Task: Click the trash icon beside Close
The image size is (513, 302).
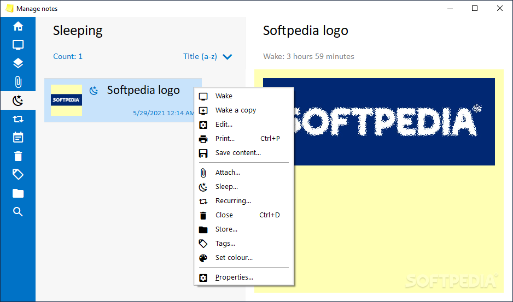Action: pos(203,215)
